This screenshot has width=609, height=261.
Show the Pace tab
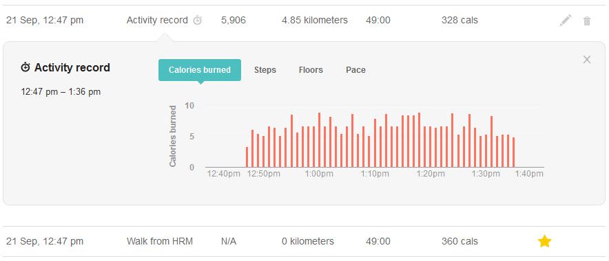(355, 70)
